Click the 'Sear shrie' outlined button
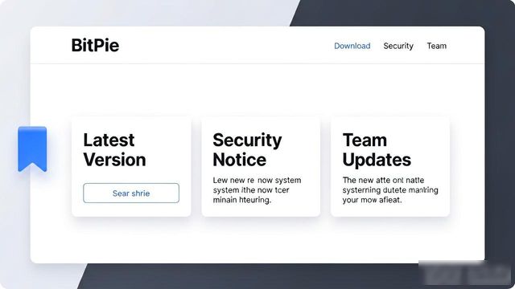Viewport: 515px width, 289px height. pos(131,193)
